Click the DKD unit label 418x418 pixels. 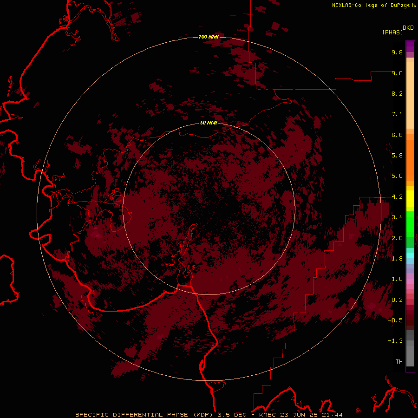[x=408, y=28]
